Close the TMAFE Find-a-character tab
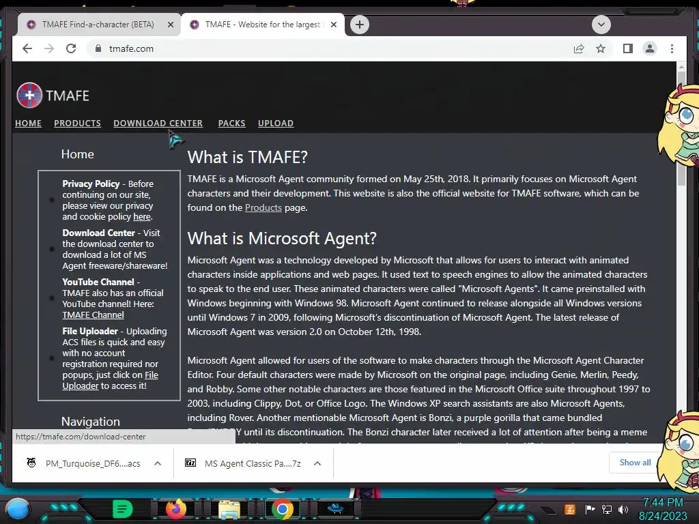 [x=170, y=25]
